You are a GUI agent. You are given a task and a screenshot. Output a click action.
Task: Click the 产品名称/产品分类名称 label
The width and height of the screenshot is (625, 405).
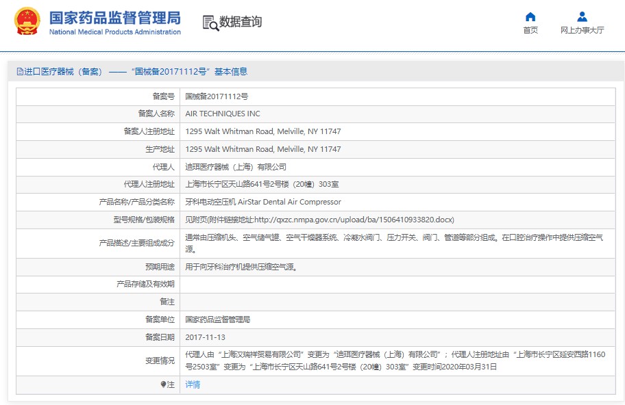(x=137, y=202)
